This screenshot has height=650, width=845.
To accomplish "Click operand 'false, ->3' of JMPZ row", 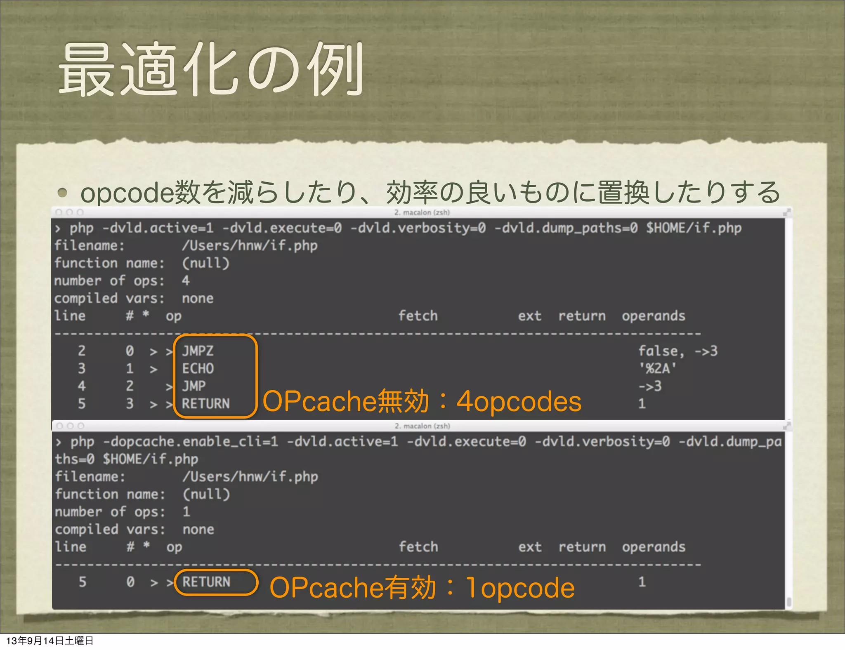I will tap(678, 351).
